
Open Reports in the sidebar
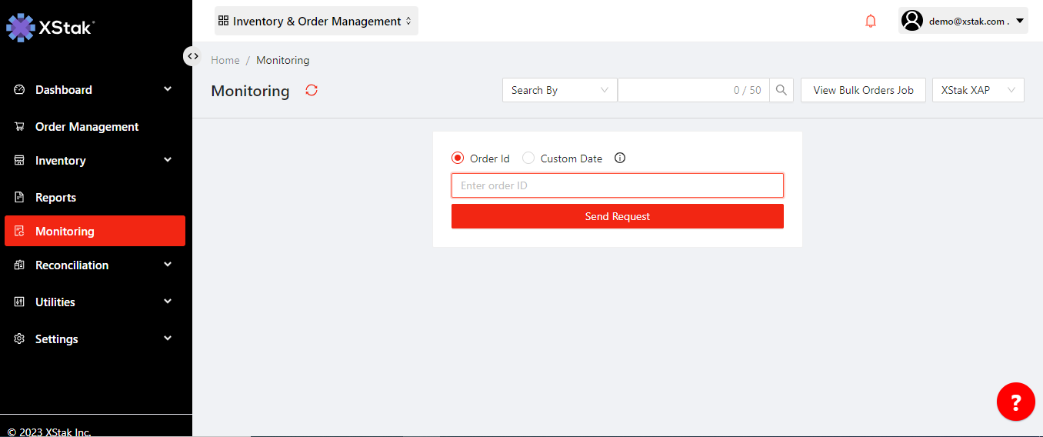pos(55,198)
